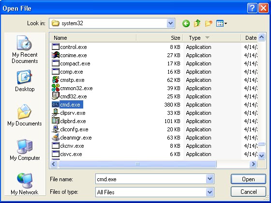Image resolution: width=271 pixels, height=203 pixels.
Task: Click the cleanmgr.exe file name
Action: pyautogui.click(x=76, y=138)
